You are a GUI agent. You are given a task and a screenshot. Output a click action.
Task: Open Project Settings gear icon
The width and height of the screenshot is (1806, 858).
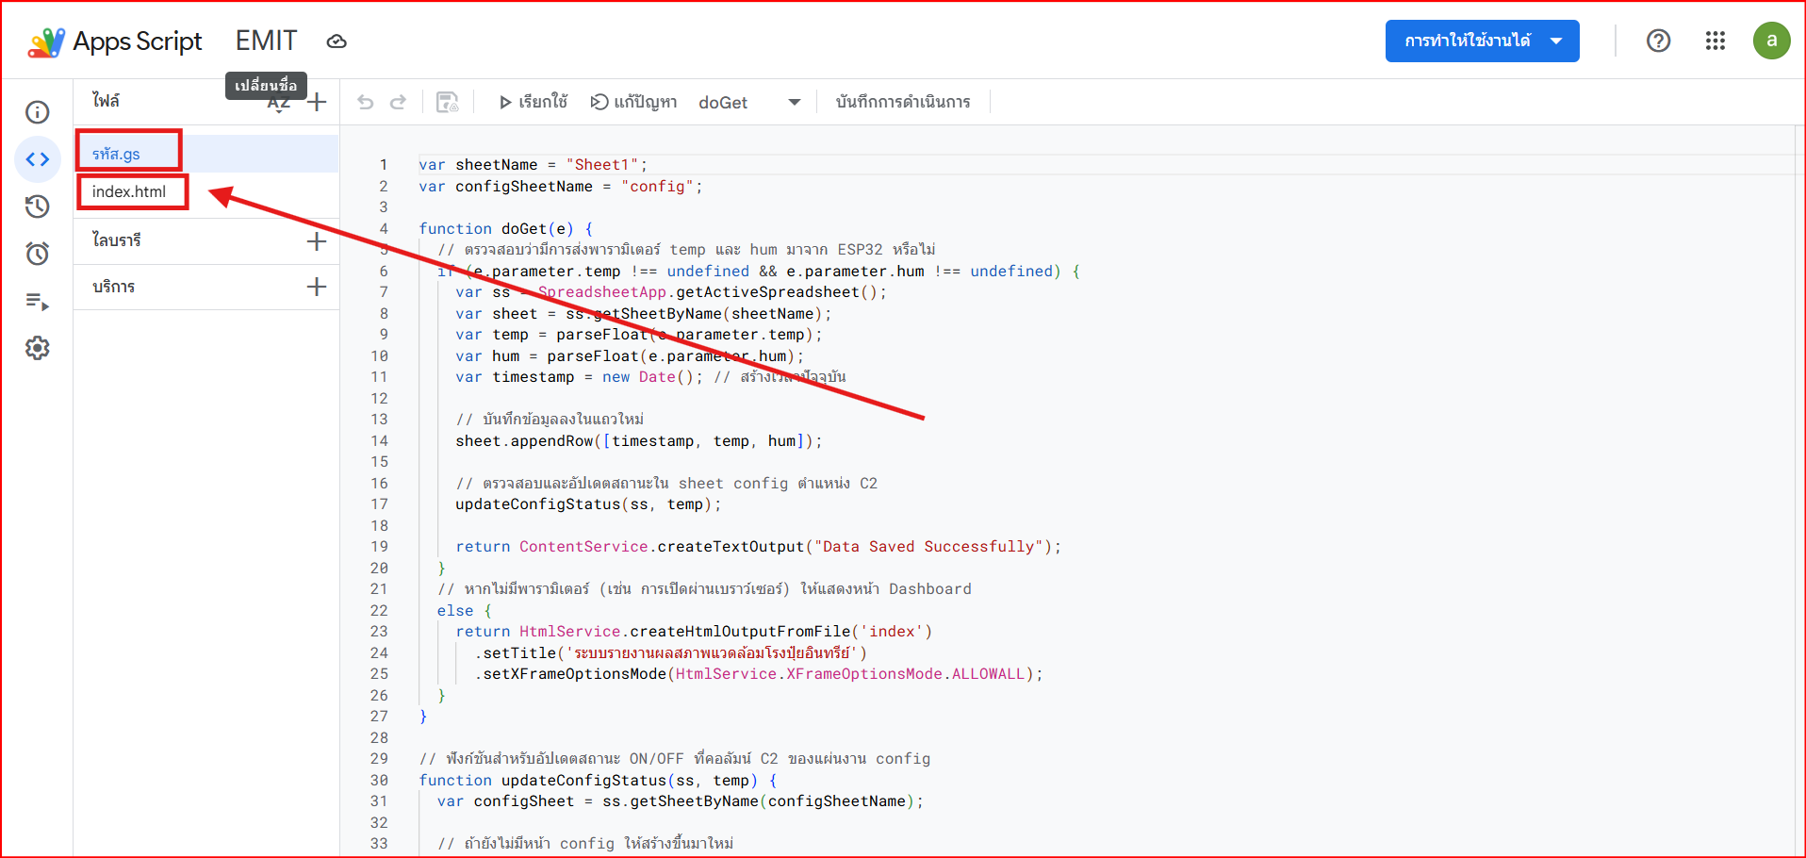point(38,348)
